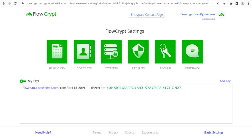This screenshot has height=138, width=252.
Task: Click the SECURITY label text
Action: pos(138,68)
